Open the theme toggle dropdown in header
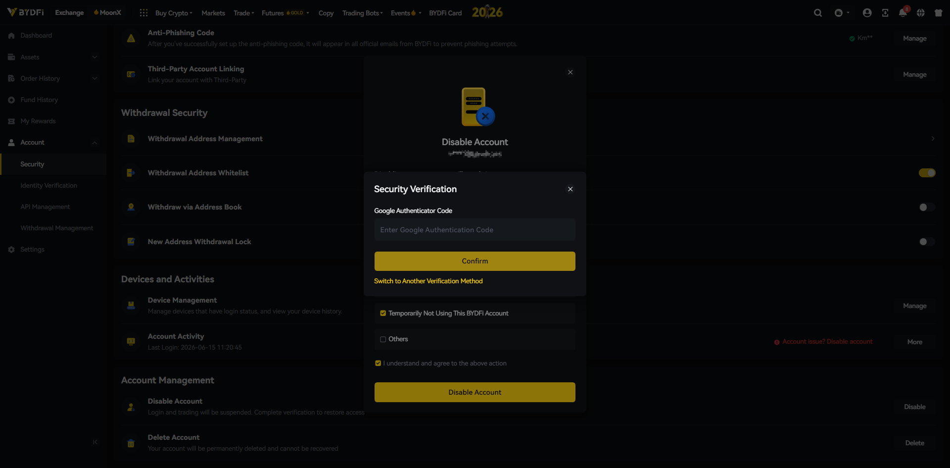The width and height of the screenshot is (950, 468). click(842, 13)
